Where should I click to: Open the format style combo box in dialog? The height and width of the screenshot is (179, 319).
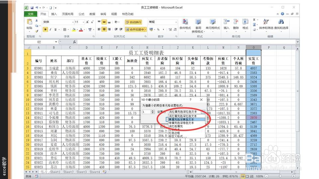pos(186,112)
